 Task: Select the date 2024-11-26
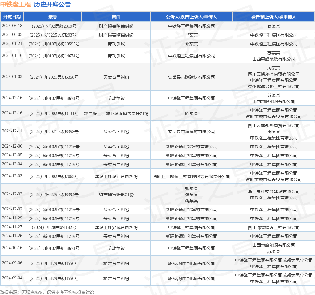pyautogui.click(x=12, y=236)
